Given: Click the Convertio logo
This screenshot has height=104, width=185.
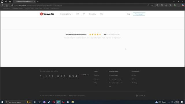Looking at the screenshot, I should click(x=47, y=14).
